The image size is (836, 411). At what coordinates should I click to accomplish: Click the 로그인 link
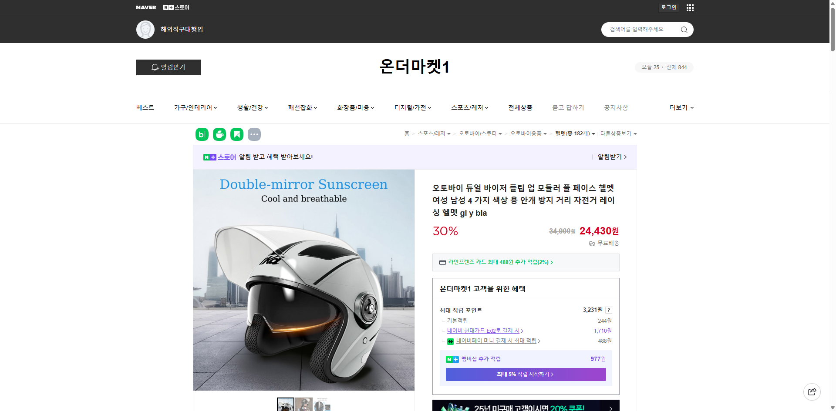tap(668, 7)
